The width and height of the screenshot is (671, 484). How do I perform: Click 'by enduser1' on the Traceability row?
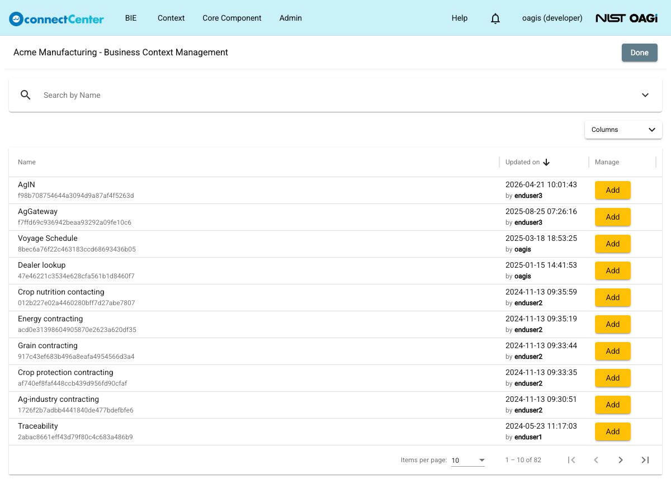coord(524,437)
